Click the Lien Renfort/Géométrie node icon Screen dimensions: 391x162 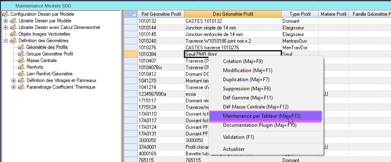[22, 74]
